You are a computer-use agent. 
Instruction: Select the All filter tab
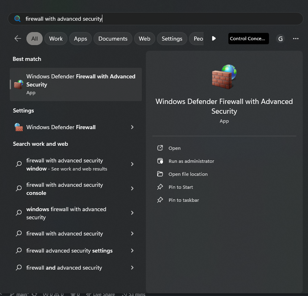click(x=35, y=39)
